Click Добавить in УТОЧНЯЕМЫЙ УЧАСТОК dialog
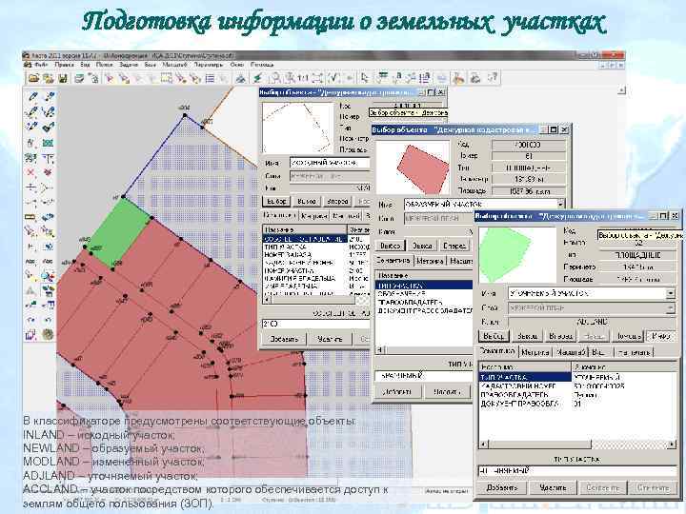Screen dimensions: 686x514 pos(502,487)
